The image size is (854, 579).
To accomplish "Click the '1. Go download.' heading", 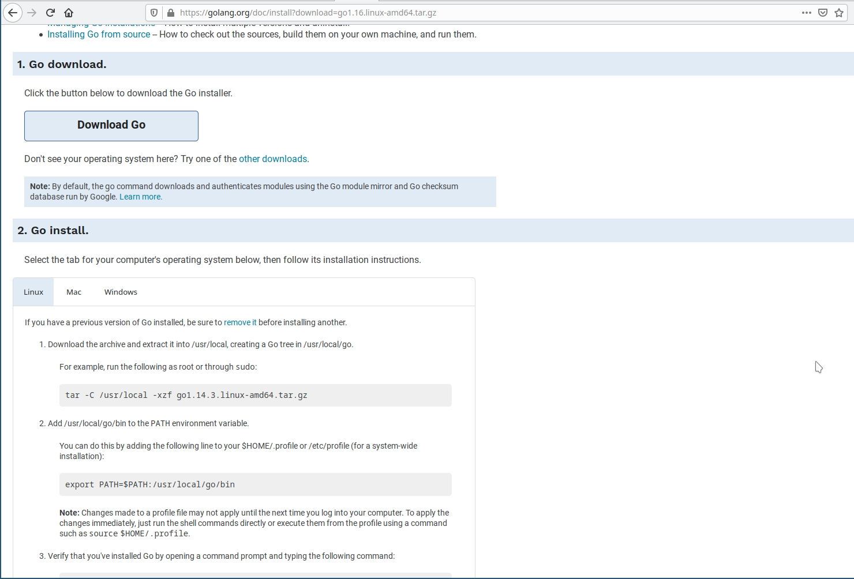I will tap(62, 64).
